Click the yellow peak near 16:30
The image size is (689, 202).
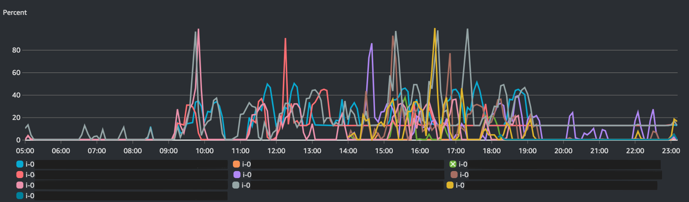pos(435,29)
